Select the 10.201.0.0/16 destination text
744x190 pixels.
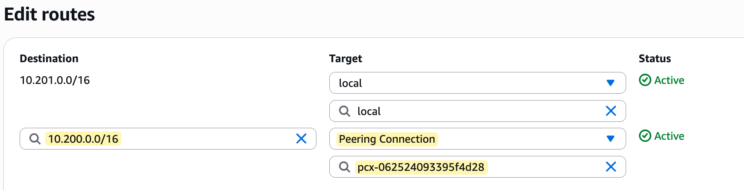(55, 80)
